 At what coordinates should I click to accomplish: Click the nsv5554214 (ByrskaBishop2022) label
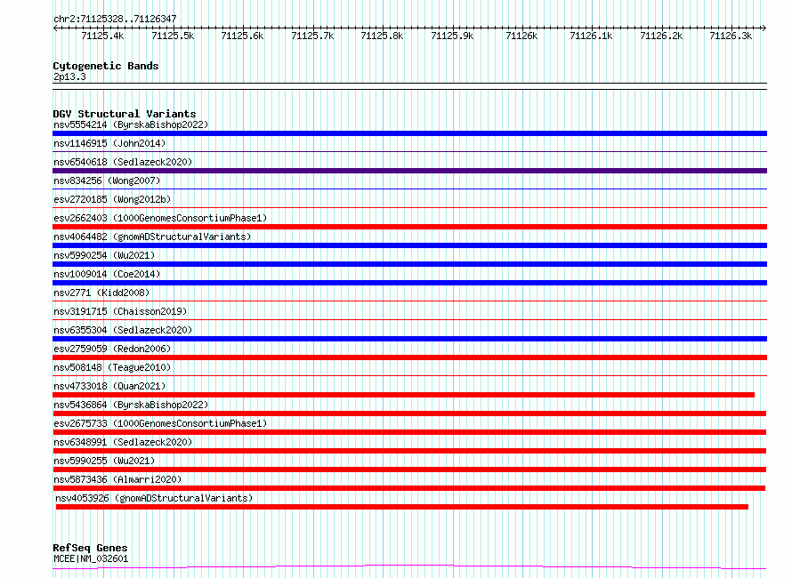[x=131, y=124]
